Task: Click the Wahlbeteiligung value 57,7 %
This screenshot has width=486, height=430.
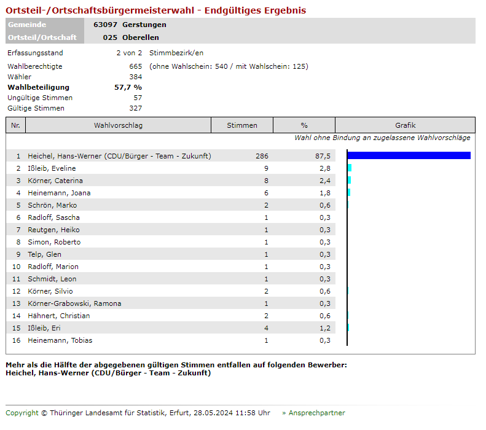Action: [x=128, y=87]
